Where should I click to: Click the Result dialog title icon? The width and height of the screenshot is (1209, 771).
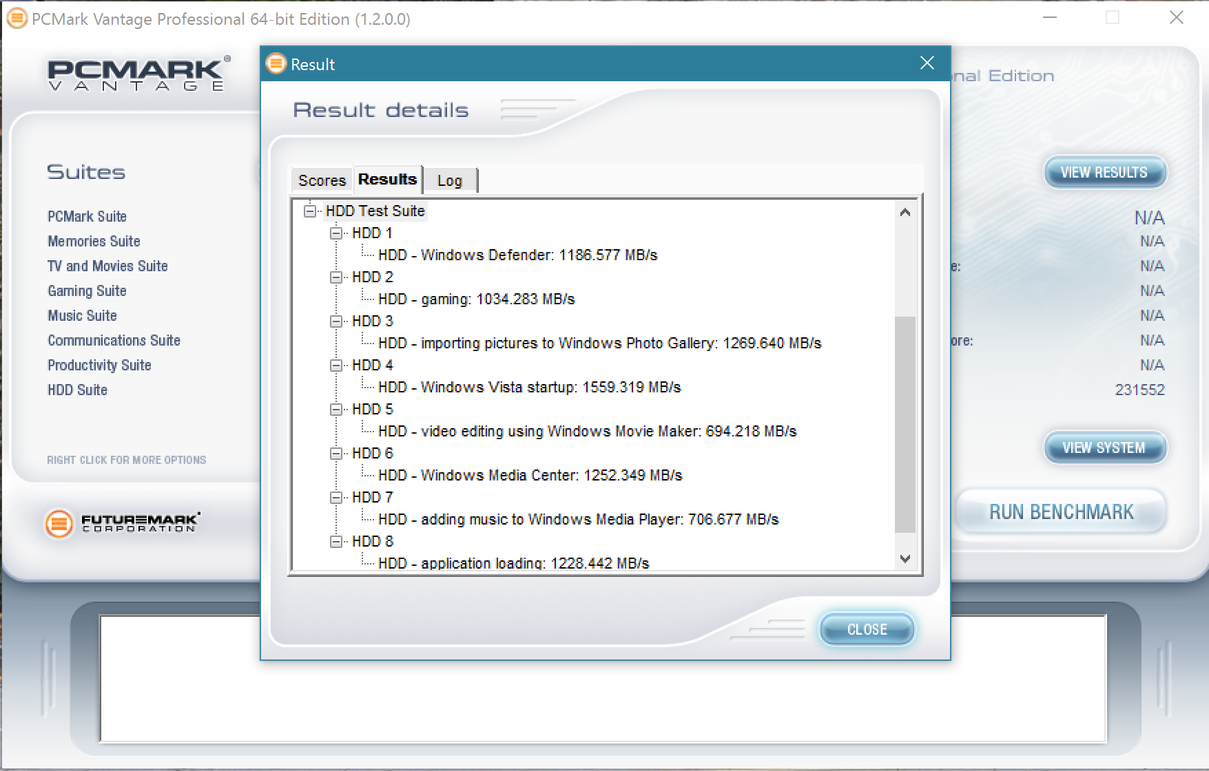coord(276,64)
